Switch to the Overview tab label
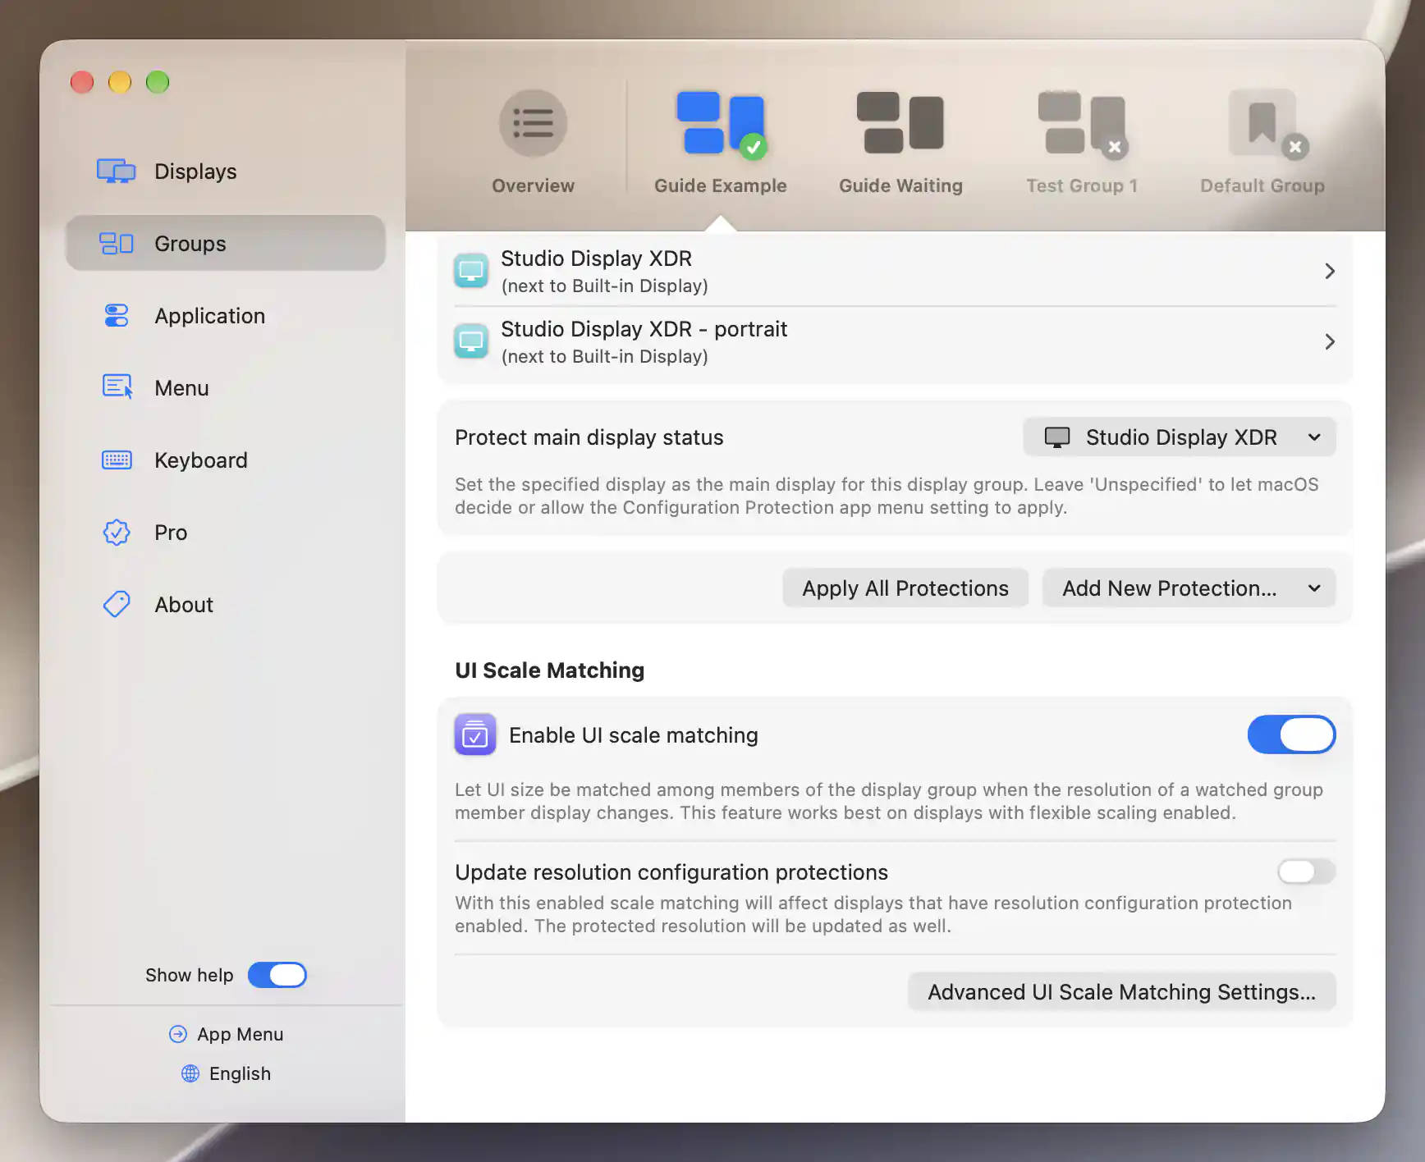 [x=533, y=186]
